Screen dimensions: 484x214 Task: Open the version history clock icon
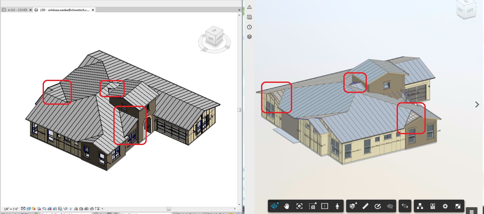[x=249, y=27]
